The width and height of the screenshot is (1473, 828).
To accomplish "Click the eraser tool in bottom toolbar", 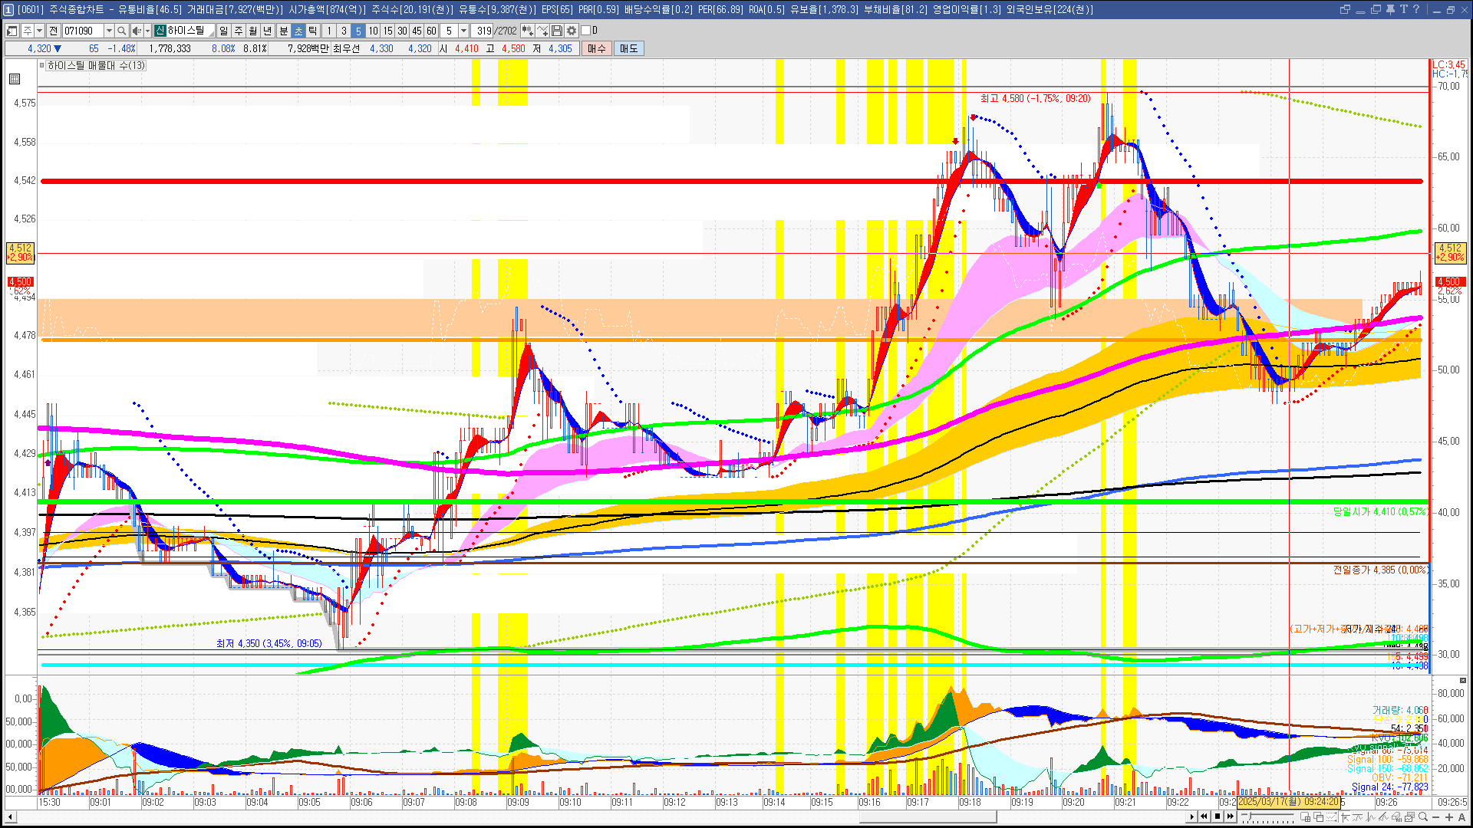I will click(x=1396, y=816).
